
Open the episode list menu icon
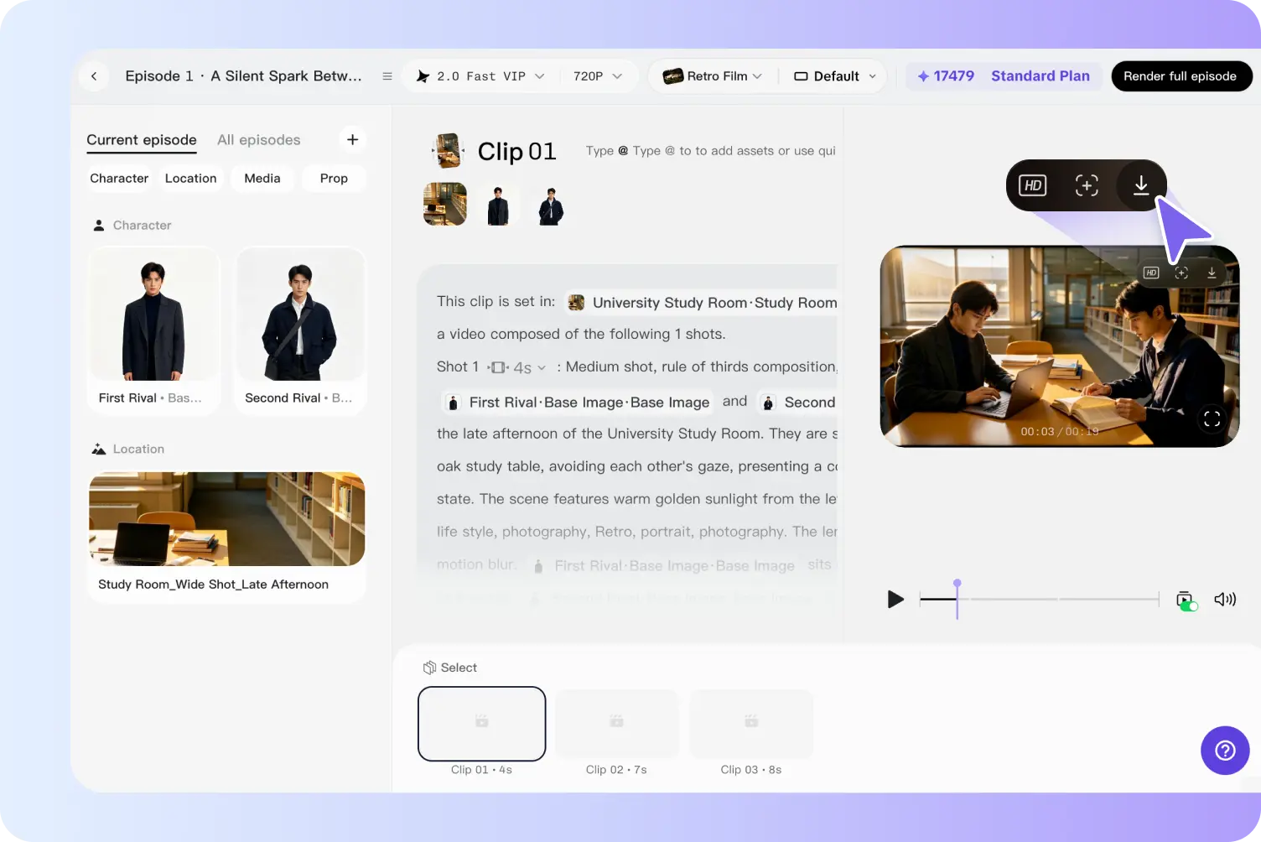point(387,76)
